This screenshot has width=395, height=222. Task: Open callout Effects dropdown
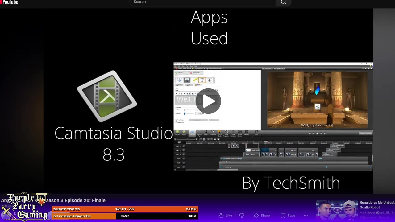pyautogui.click(x=198, y=85)
